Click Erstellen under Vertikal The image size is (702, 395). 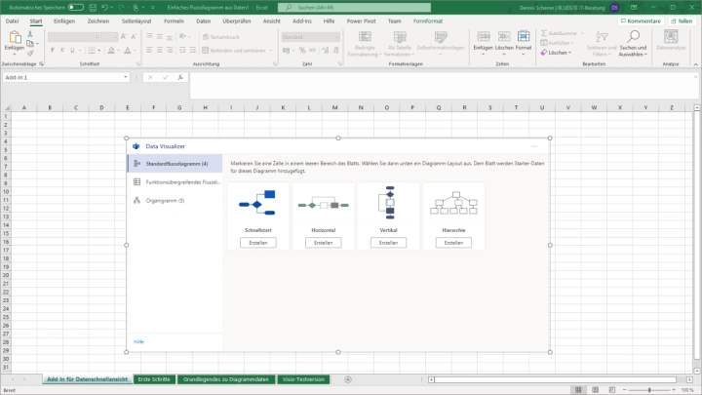click(x=389, y=243)
